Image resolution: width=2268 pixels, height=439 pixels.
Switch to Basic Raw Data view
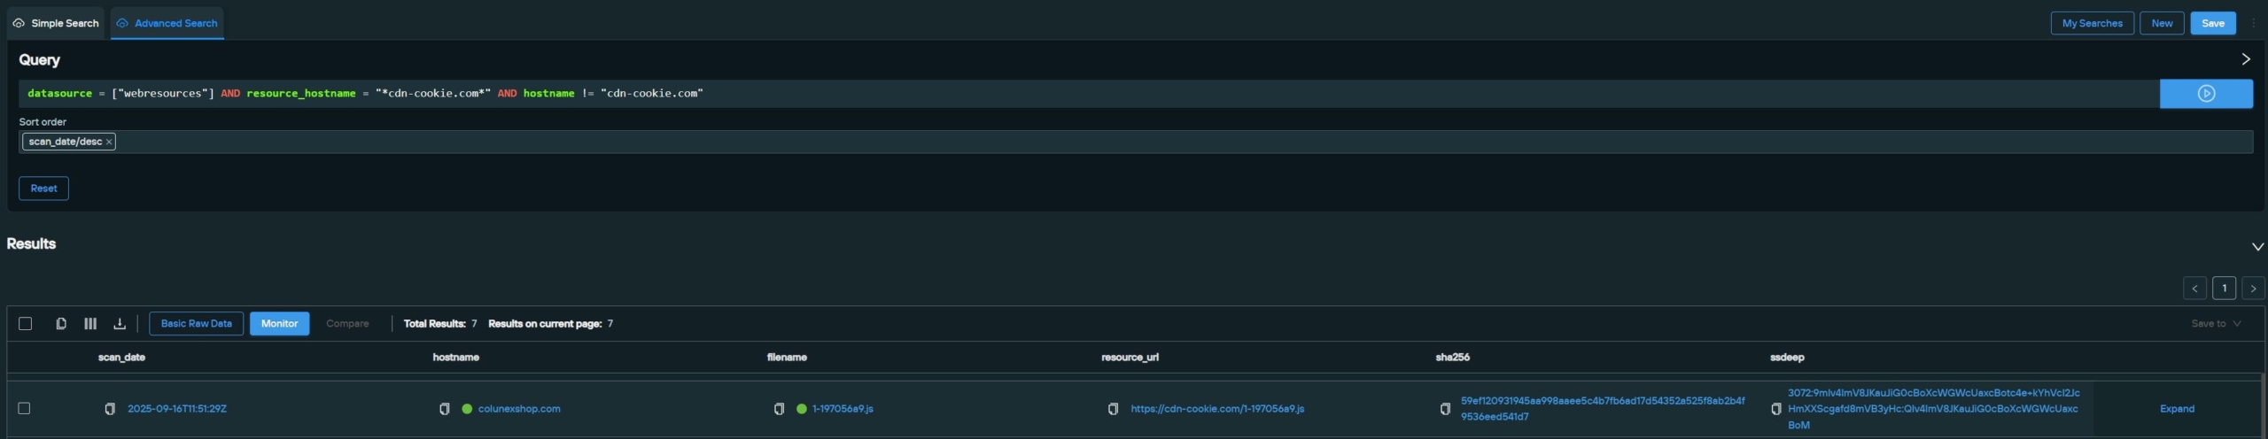[196, 324]
